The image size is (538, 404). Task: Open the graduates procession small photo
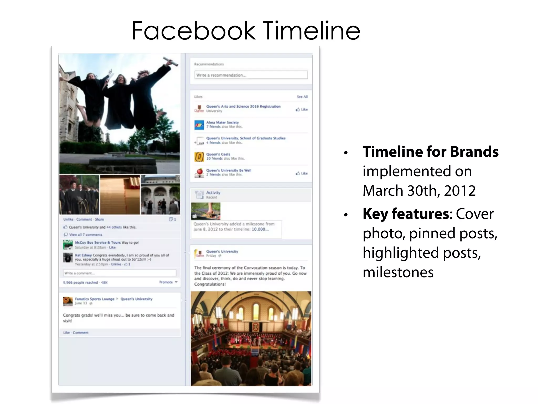(x=79, y=195)
